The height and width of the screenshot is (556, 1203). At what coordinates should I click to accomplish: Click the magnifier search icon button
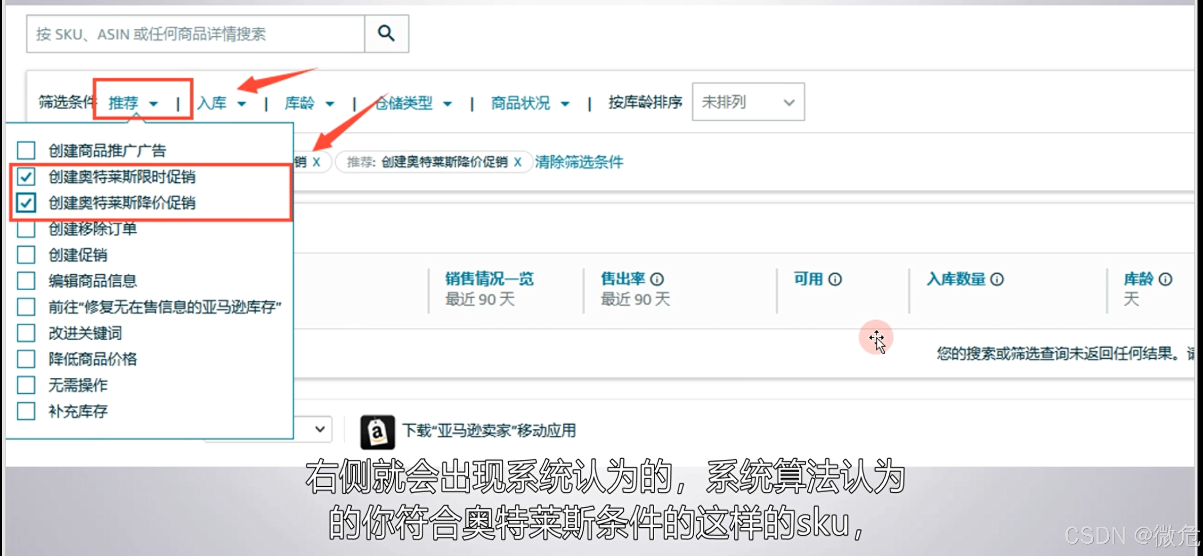[386, 33]
